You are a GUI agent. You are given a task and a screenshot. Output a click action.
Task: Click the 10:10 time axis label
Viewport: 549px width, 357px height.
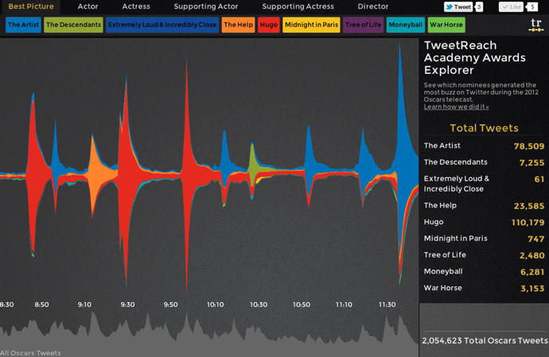(x=215, y=305)
